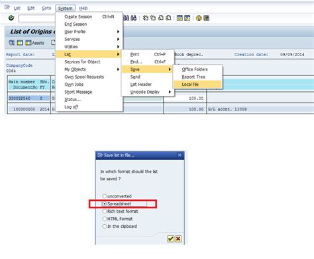Click the green Enter checkmark icon
Viewport: 314px width, 259px height.
pos(11,18)
